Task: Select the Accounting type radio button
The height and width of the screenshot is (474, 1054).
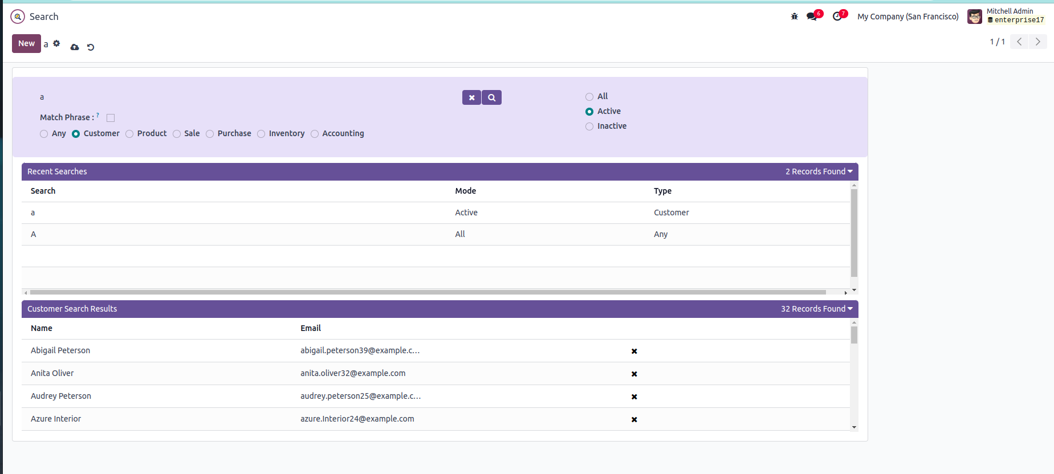Action: pos(315,134)
